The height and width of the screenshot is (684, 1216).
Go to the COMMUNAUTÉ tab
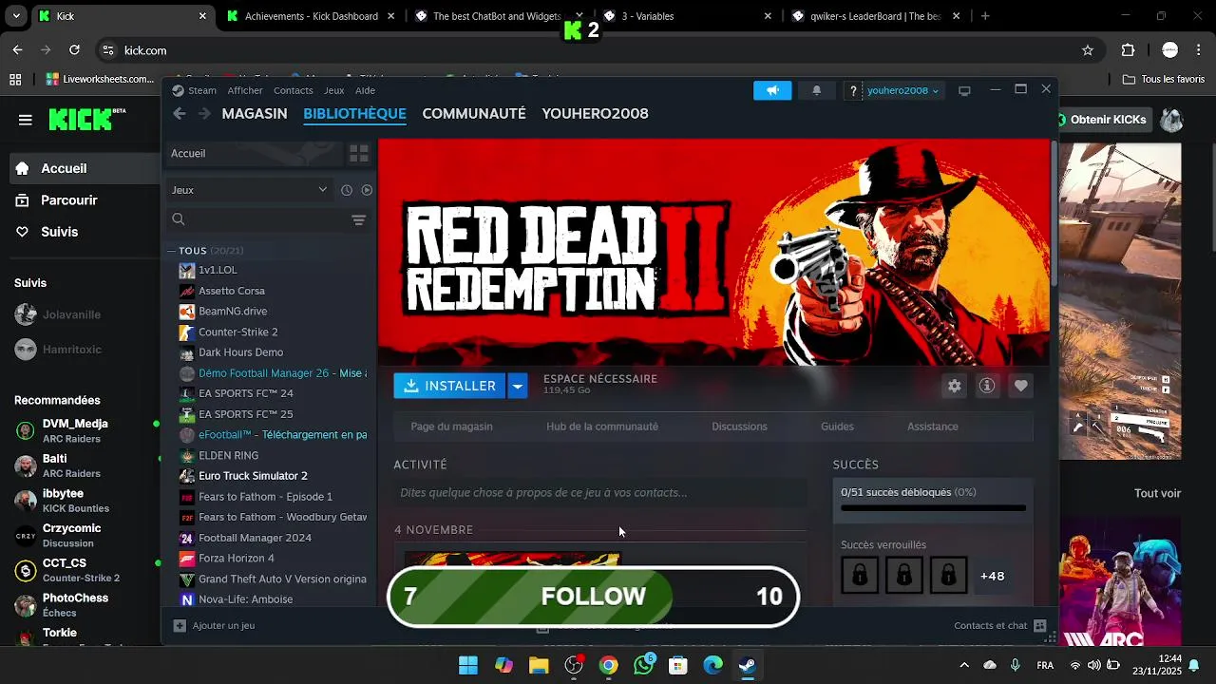(474, 114)
